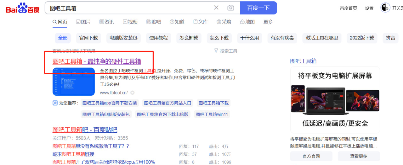This screenshot has height=165, width=403.
Task: Select the 2022版下载 filter chip
Action: pos(362,38)
